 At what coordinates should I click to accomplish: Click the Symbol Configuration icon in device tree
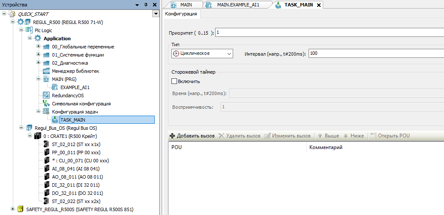46,104
